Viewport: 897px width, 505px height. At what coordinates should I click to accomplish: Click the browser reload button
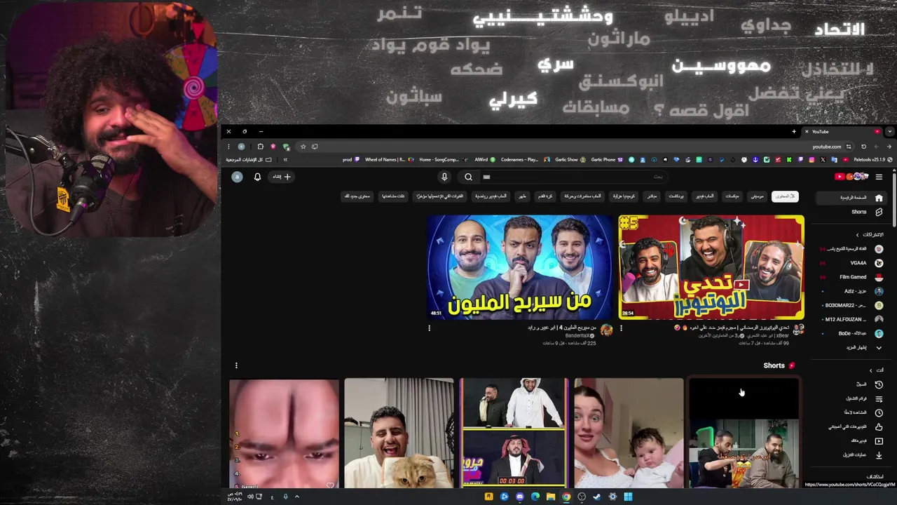tap(863, 147)
